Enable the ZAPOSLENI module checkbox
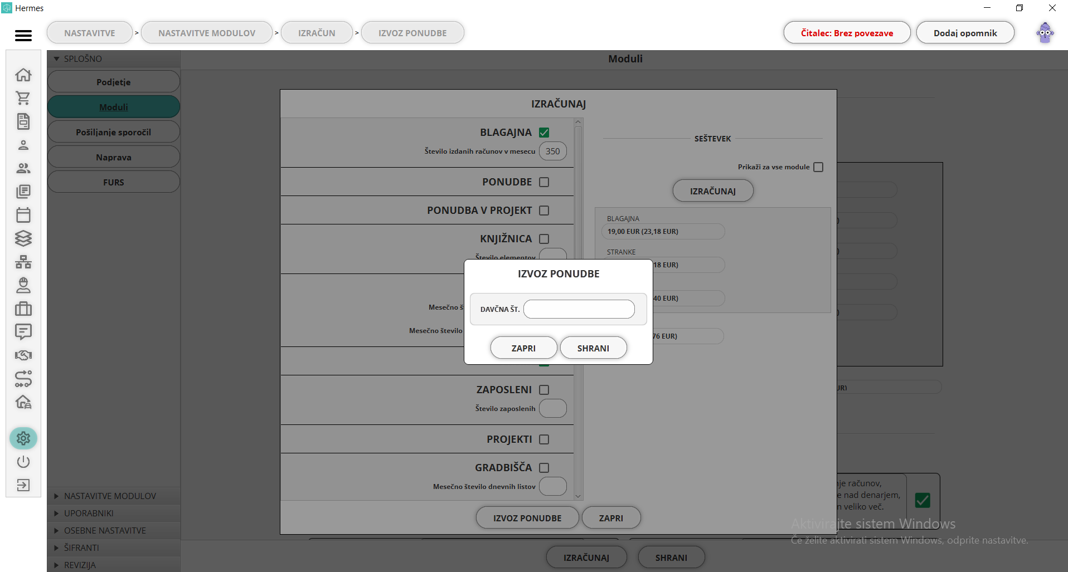The height and width of the screenshot is (572, 1068). click(544, 390)
